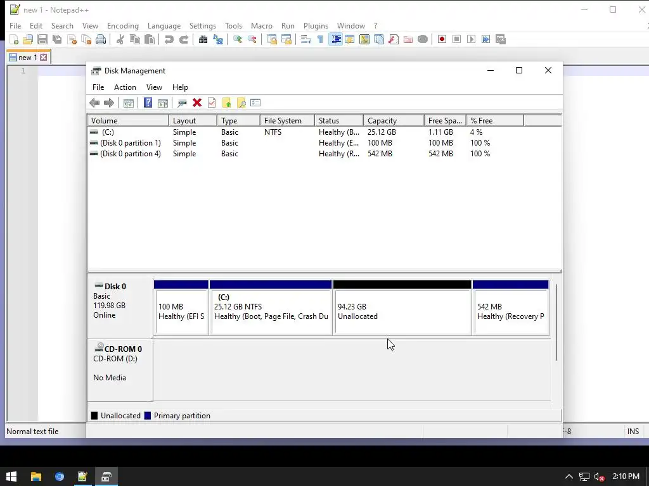Toggle Synchronize Vertical Scrolling in Notepad++

[x=271, y=39]
